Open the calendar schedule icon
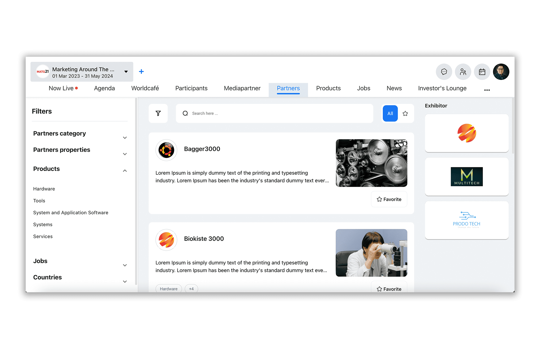 click(482, 72)
